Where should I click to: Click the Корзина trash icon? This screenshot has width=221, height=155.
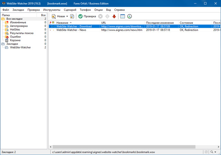pos(7,40)
